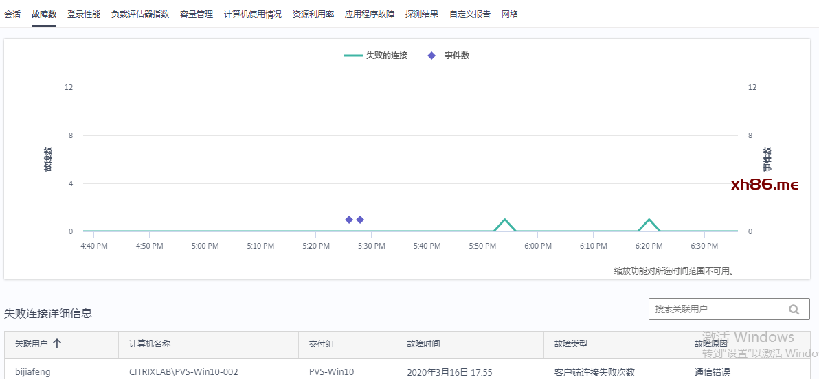Open the 资源利用率 tab
Screen dimensions: 819x379
(313, 14)
